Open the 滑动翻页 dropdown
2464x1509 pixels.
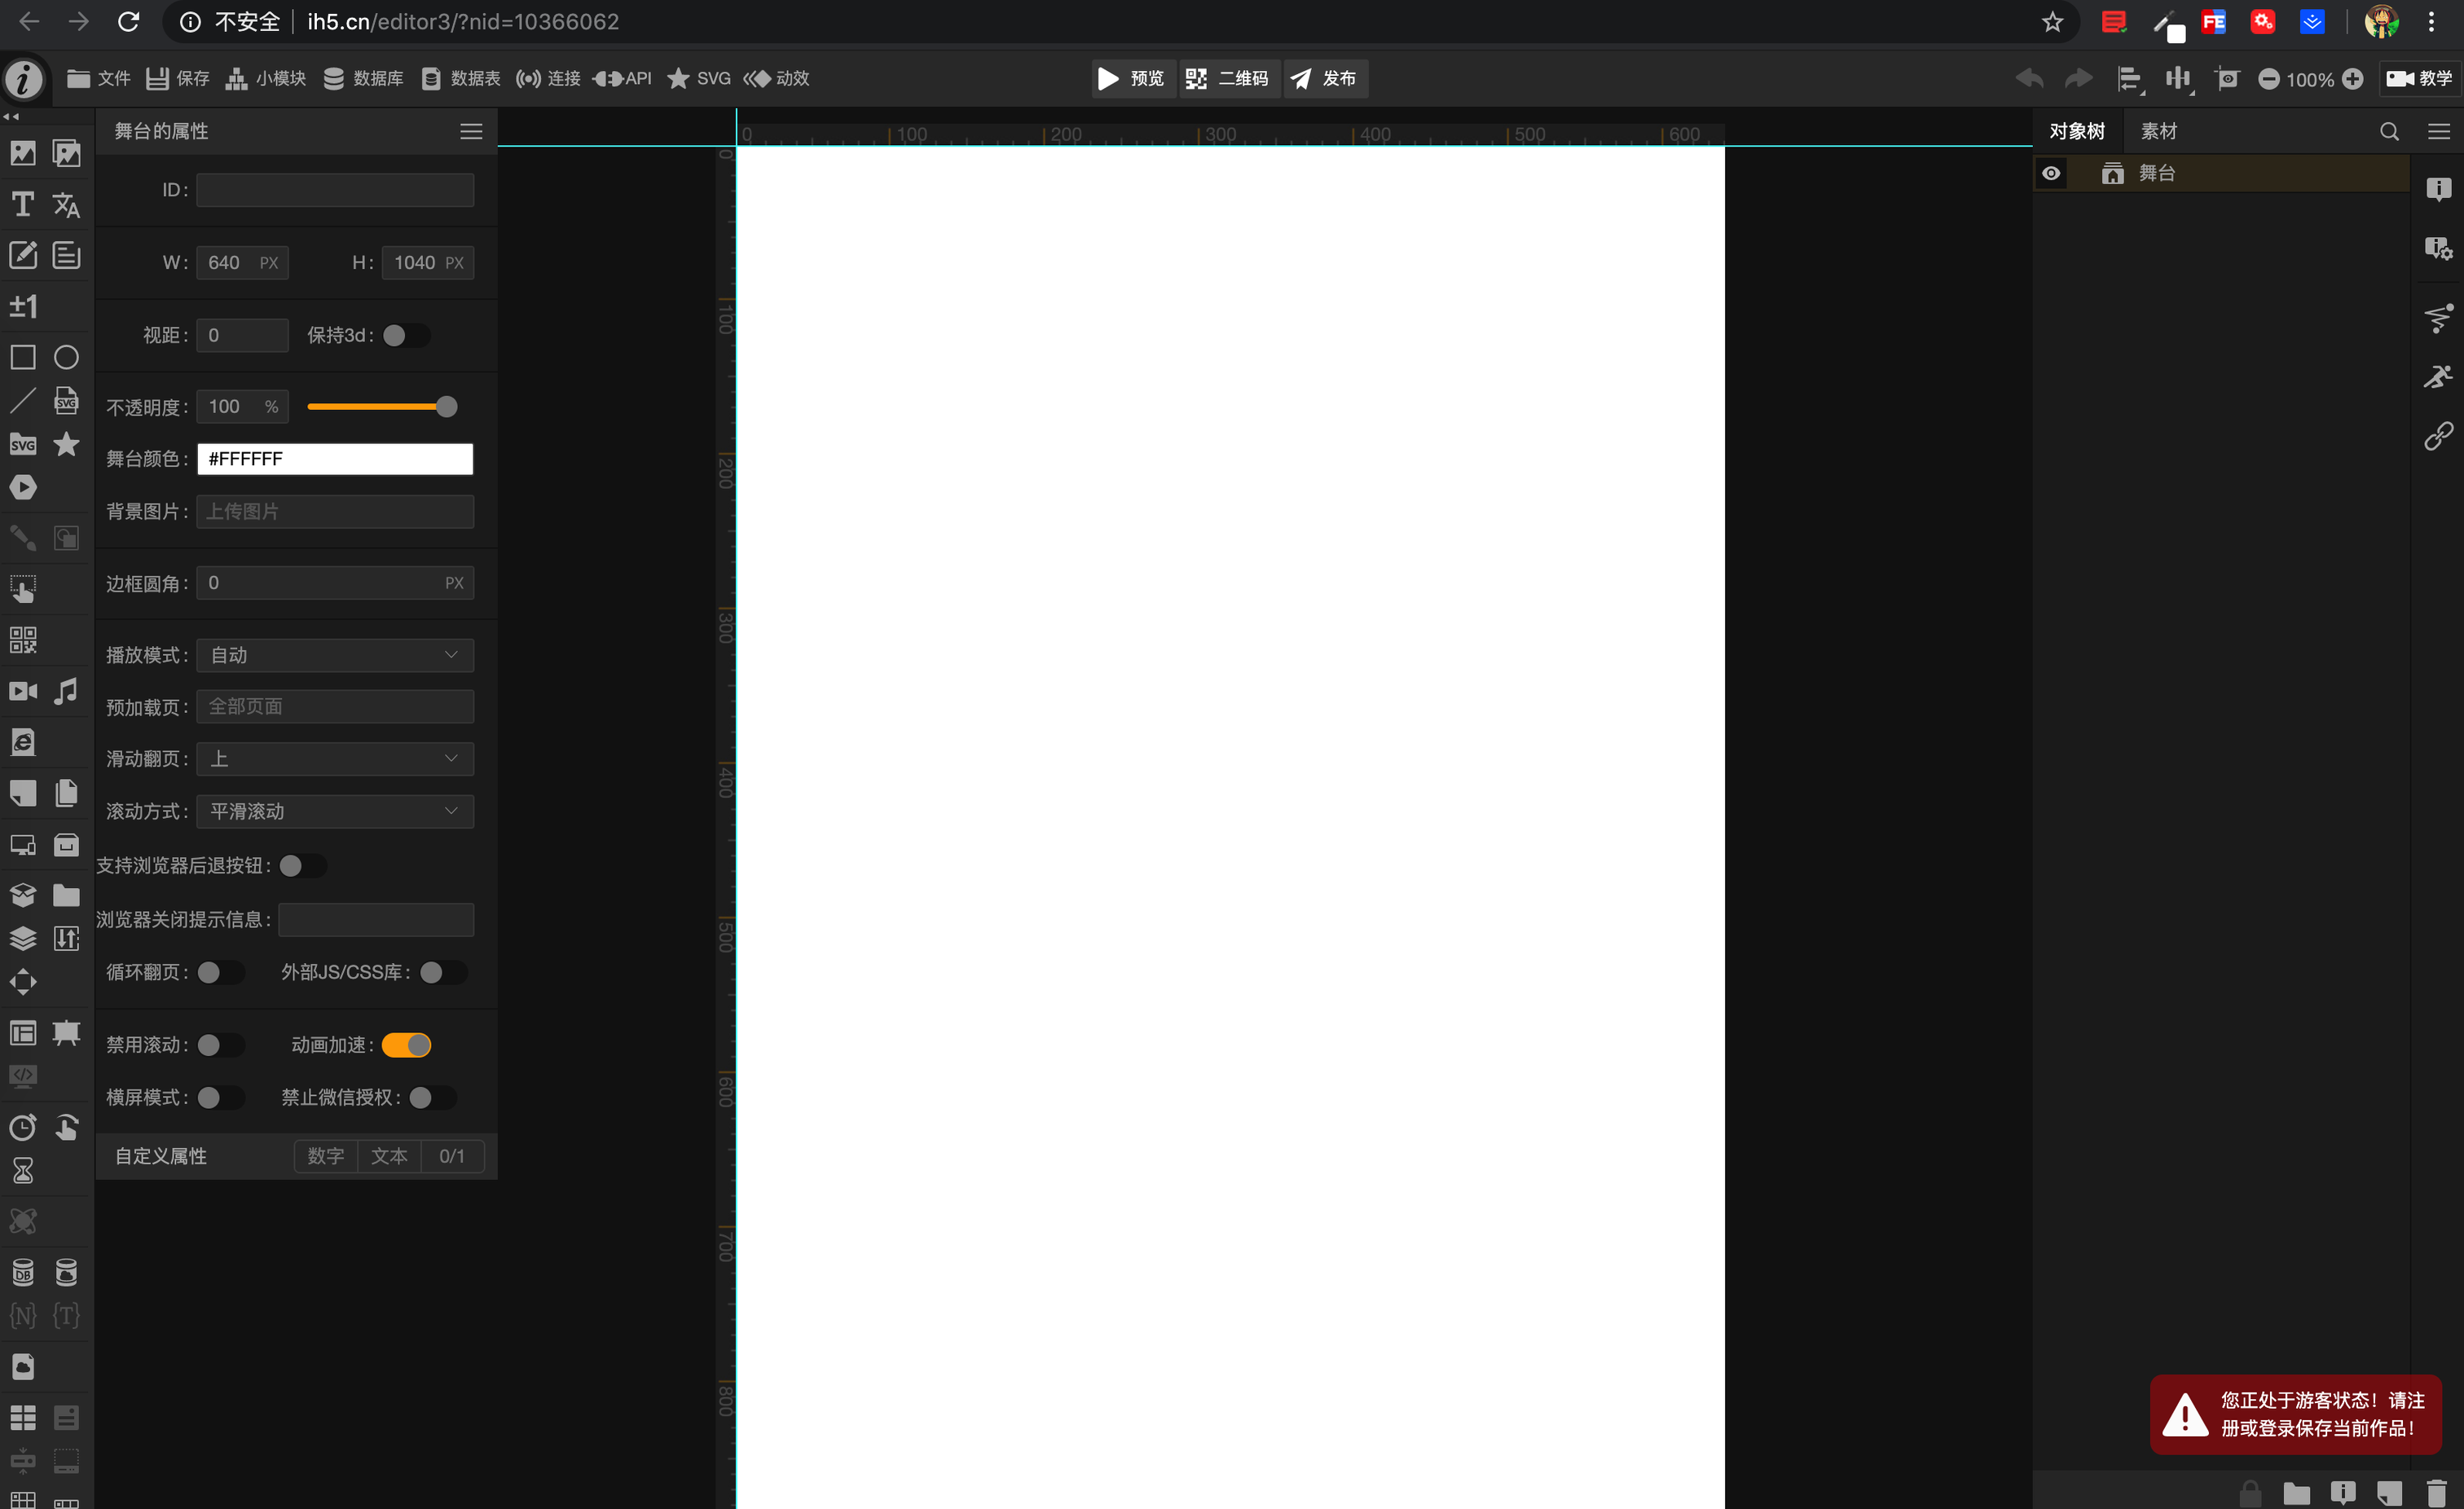pyautogui.click(x=334, y=759)
